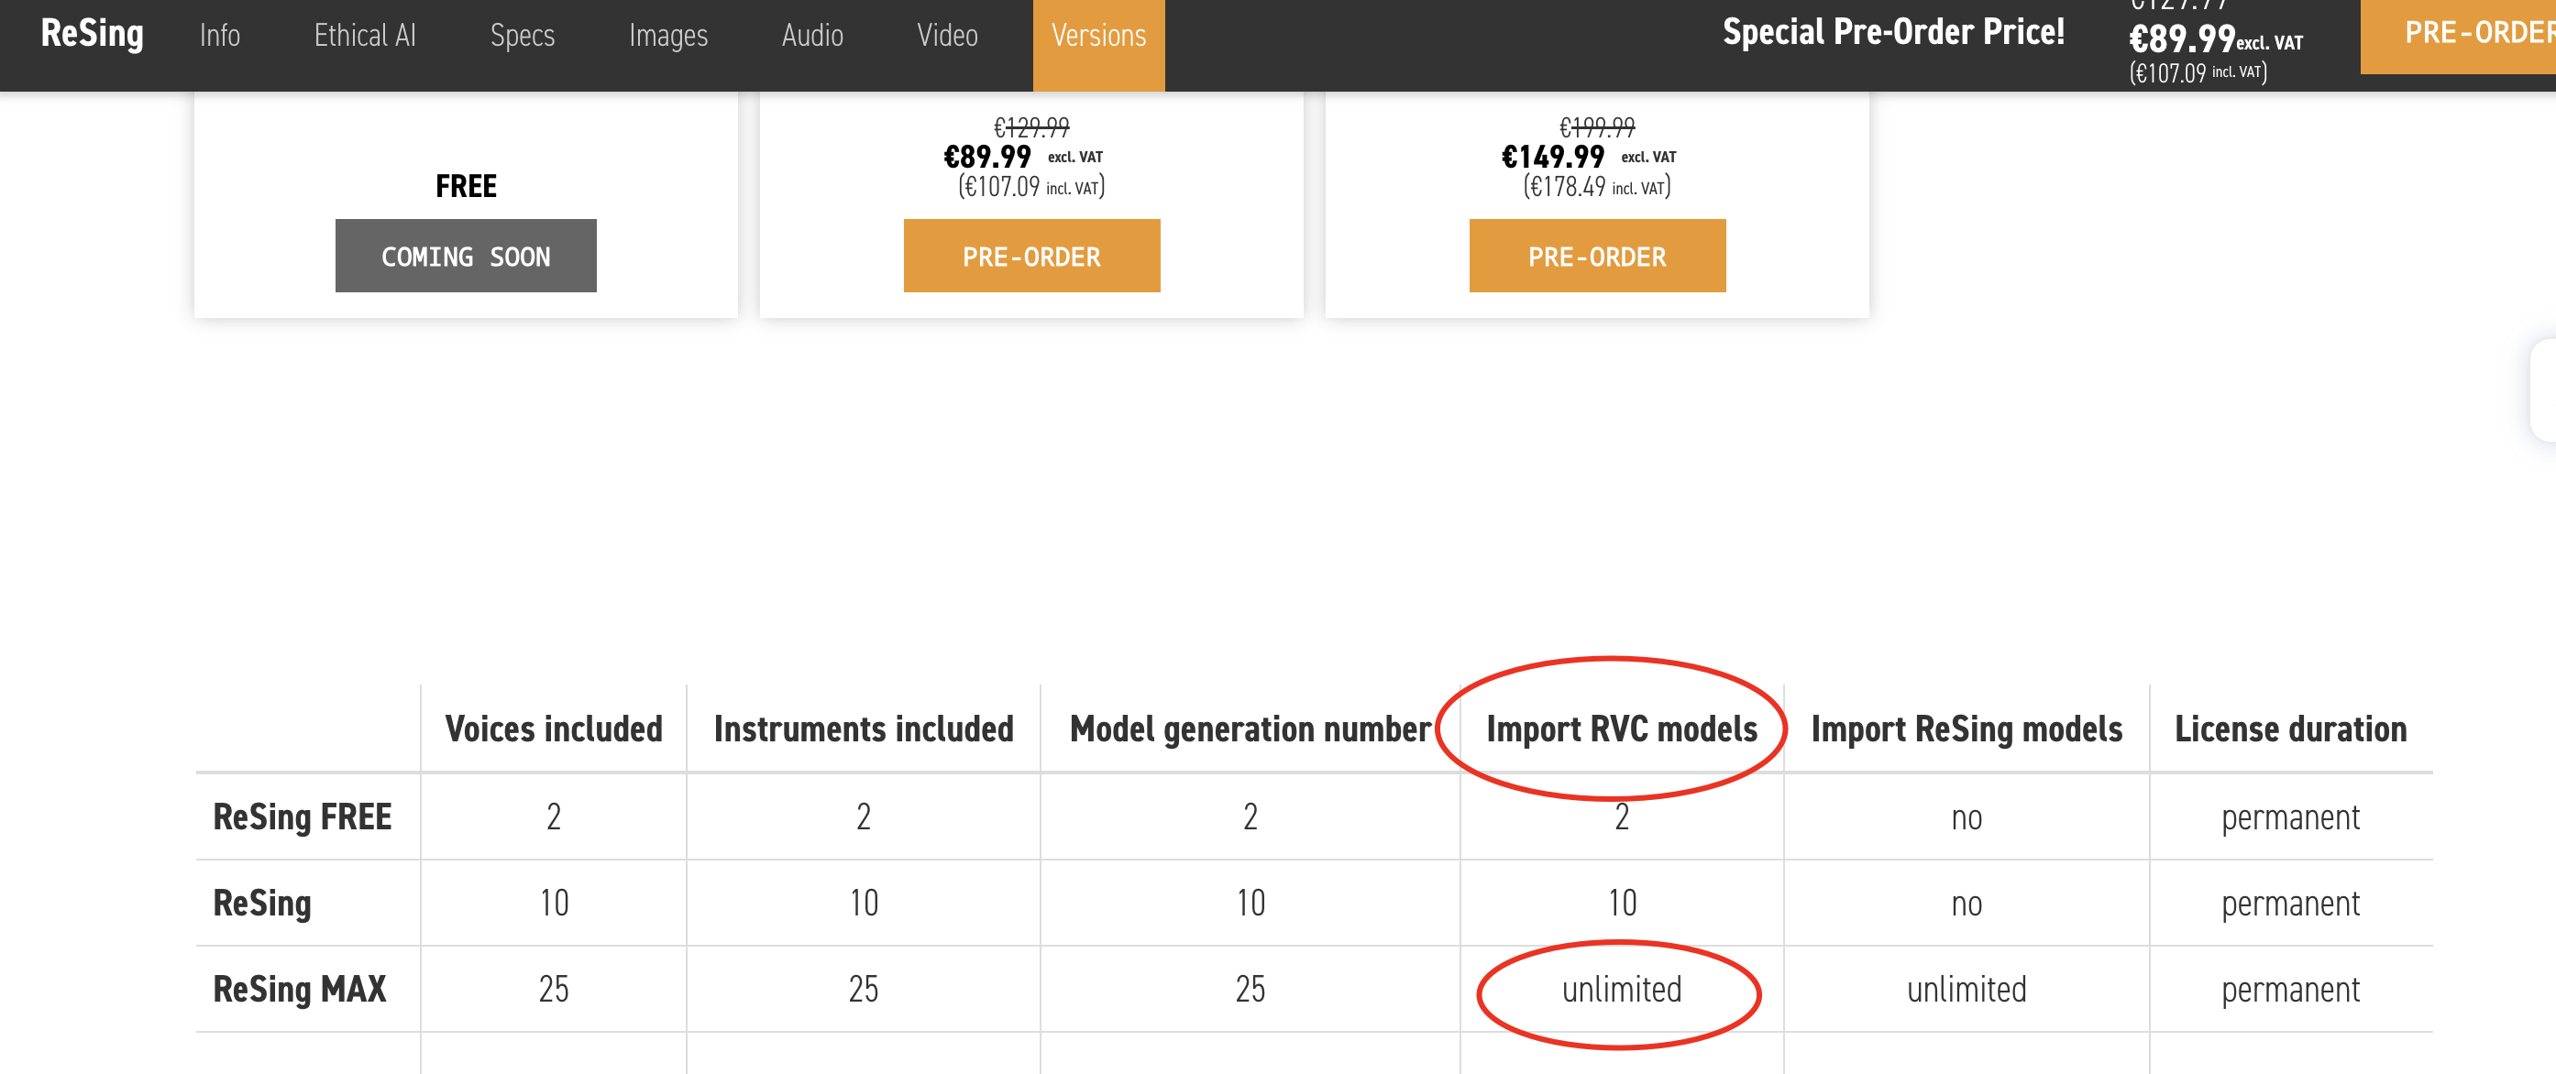Select the Specs navigation item
The image size is (2556, 1074).
(522, 36)
